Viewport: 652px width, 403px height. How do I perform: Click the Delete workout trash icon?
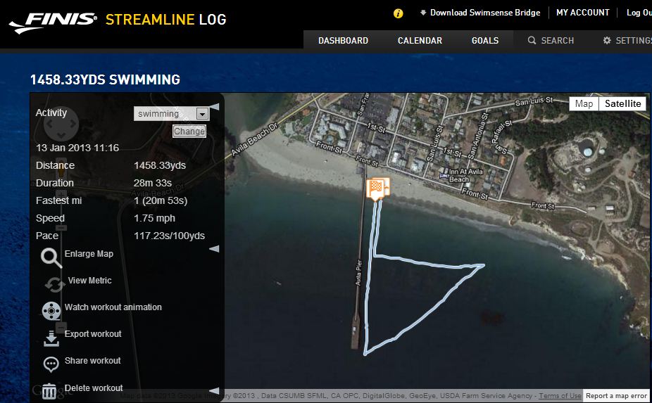click(x=49, y=391)
